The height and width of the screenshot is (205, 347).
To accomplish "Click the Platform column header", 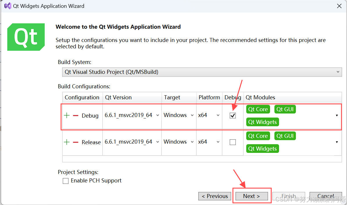I will 209,98.
